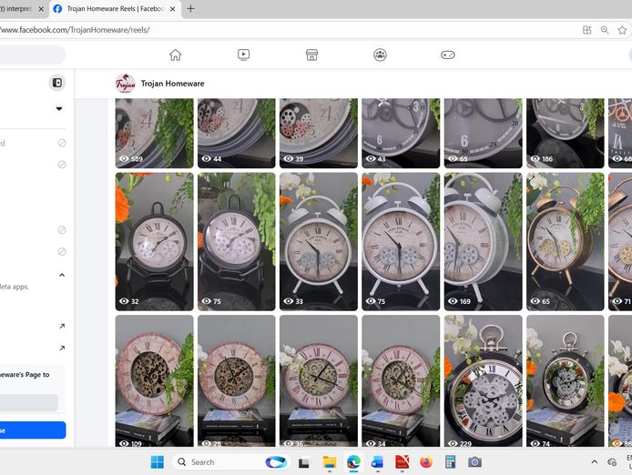632x475 pixels.
Task: Go to Facebook Home icon
Action: [x=175, y=55]
